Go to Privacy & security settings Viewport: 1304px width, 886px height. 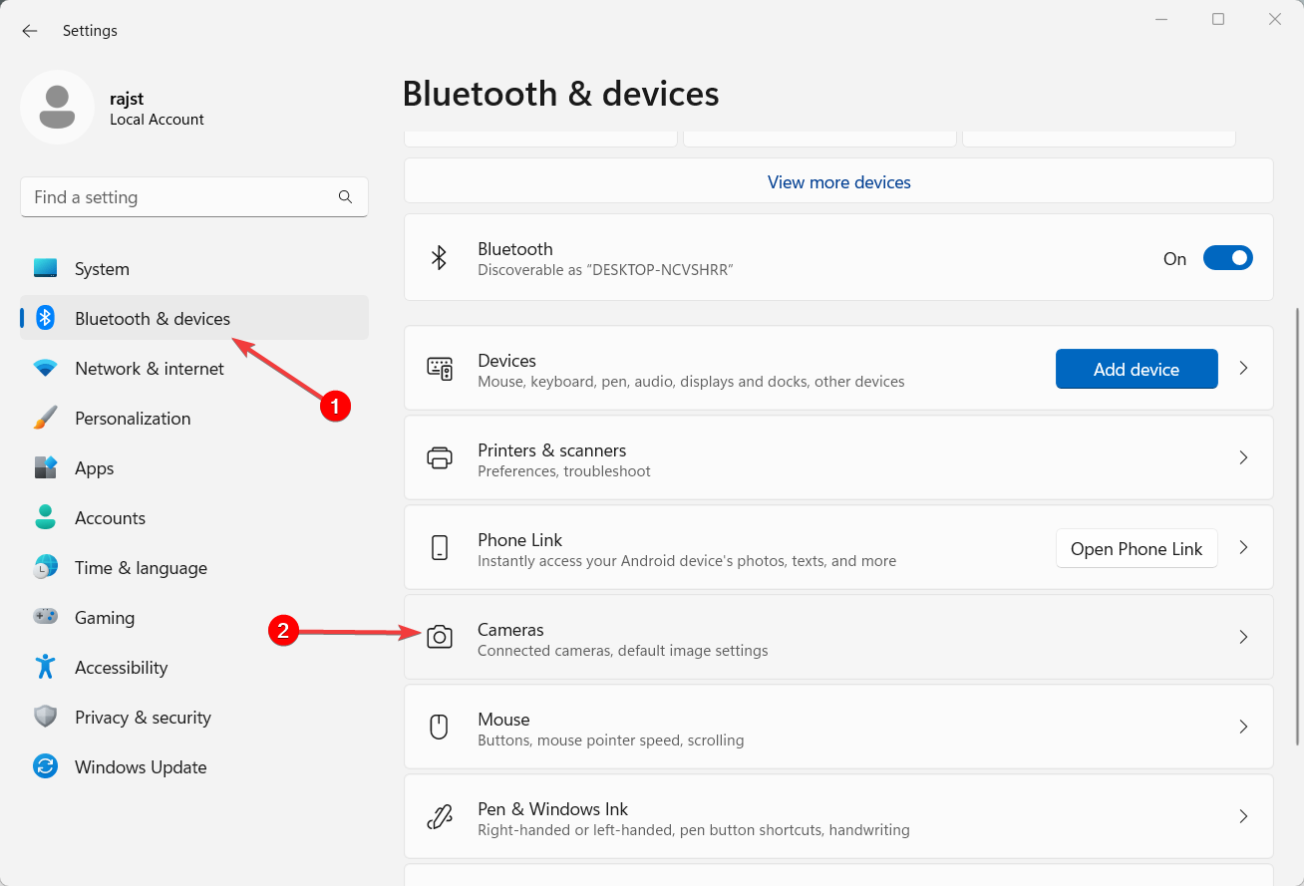point(194,717)
